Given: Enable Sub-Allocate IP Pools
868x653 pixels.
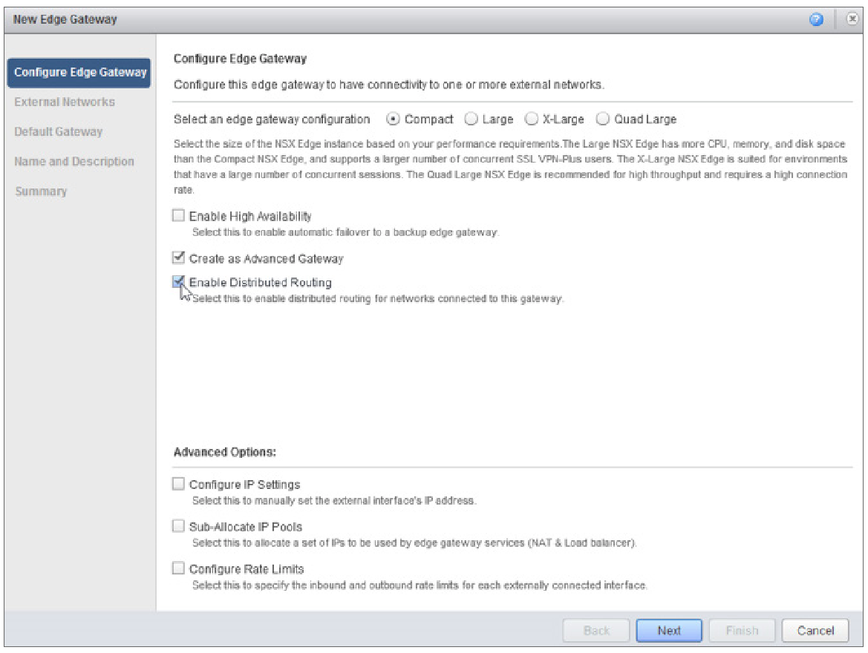Looking at the screenshot, I should 177,525.
